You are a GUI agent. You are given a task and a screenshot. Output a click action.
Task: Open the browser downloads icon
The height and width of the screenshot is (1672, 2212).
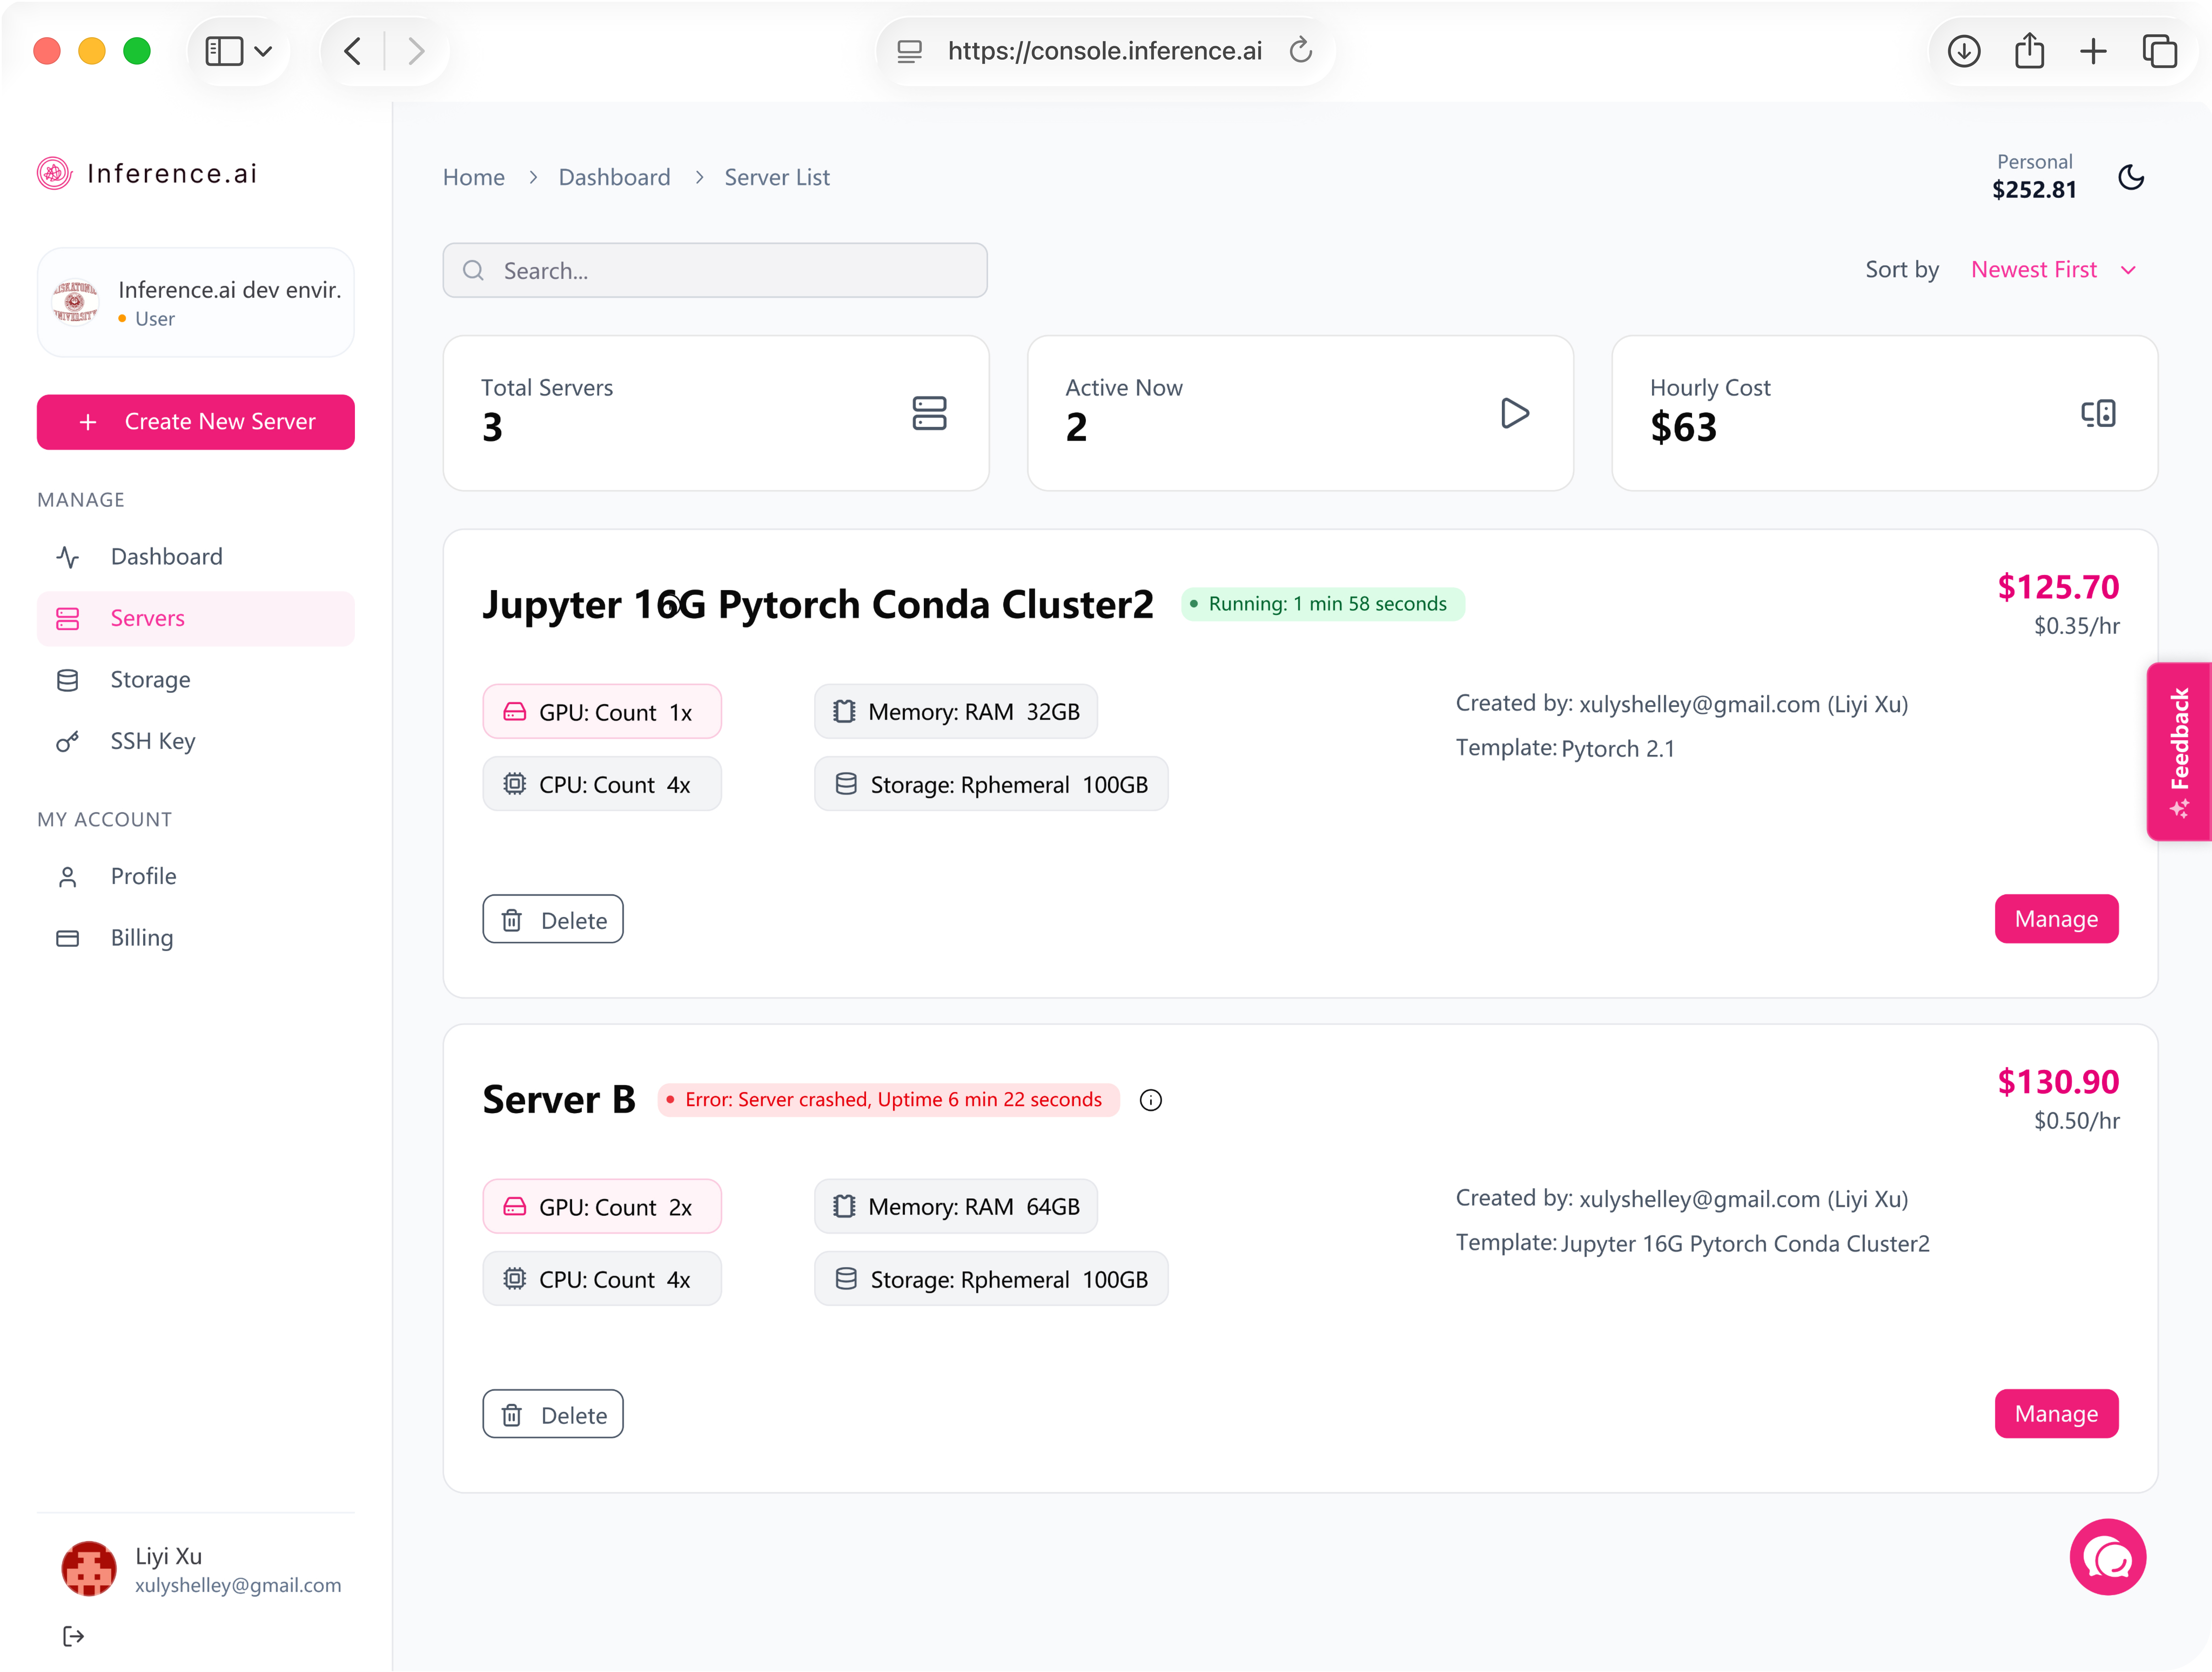tap(1964, 51)
